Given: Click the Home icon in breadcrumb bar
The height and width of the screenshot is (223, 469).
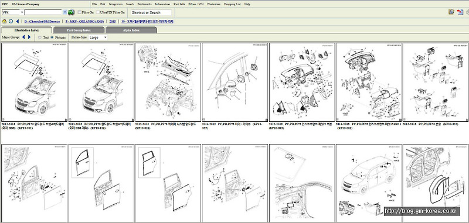Looking at the screenshot, I should click(x=4, y=22).
